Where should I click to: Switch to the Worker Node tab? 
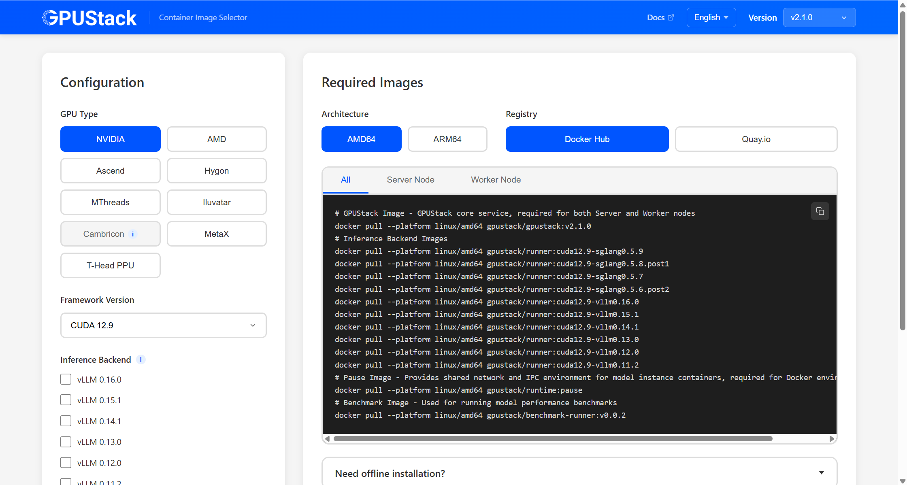[x=496, y=180]
